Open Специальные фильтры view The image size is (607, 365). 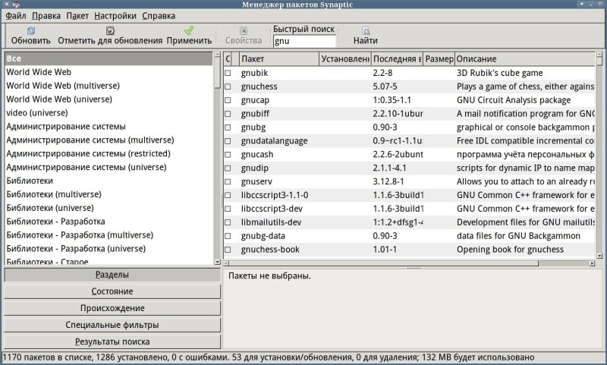(x=112, y=325)
